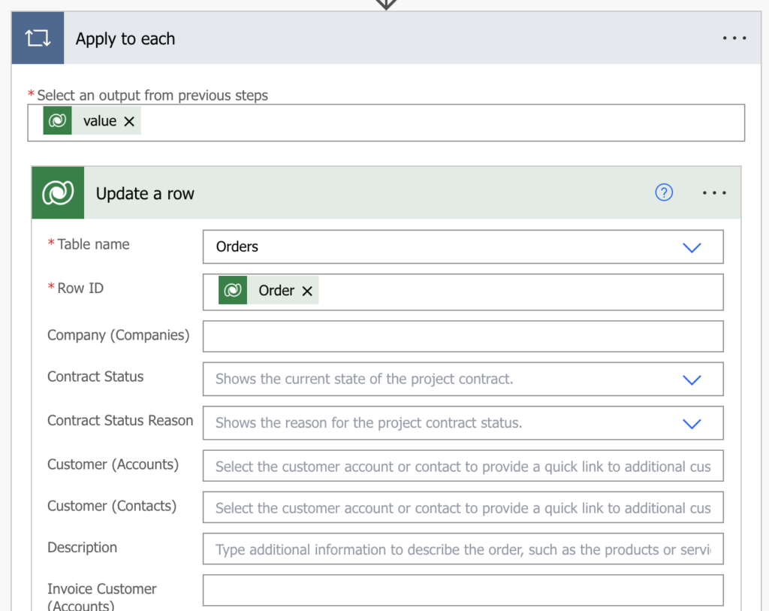This screenshot has height=611, width=769.
Task: Click the Customer (Accounts) input field
Action: 463,466
